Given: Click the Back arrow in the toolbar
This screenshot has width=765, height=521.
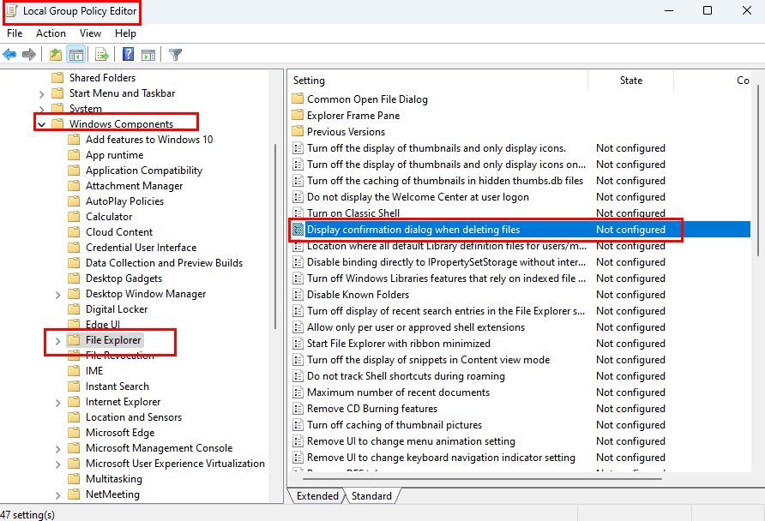Looking at the screenshot, I should point(10,55).
